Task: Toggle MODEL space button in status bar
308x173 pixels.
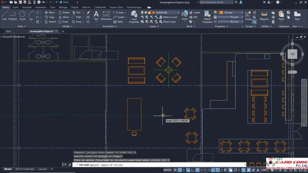Action: coord(167,170)
